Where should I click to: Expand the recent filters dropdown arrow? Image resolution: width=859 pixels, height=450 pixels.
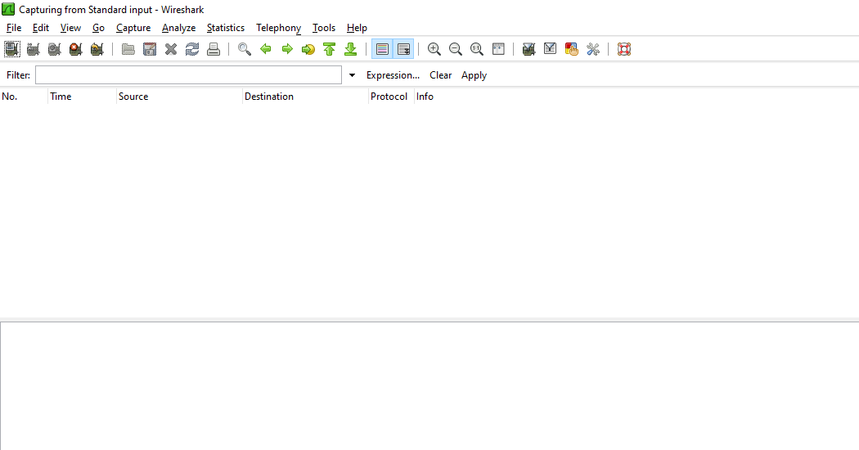click(353, 75)
